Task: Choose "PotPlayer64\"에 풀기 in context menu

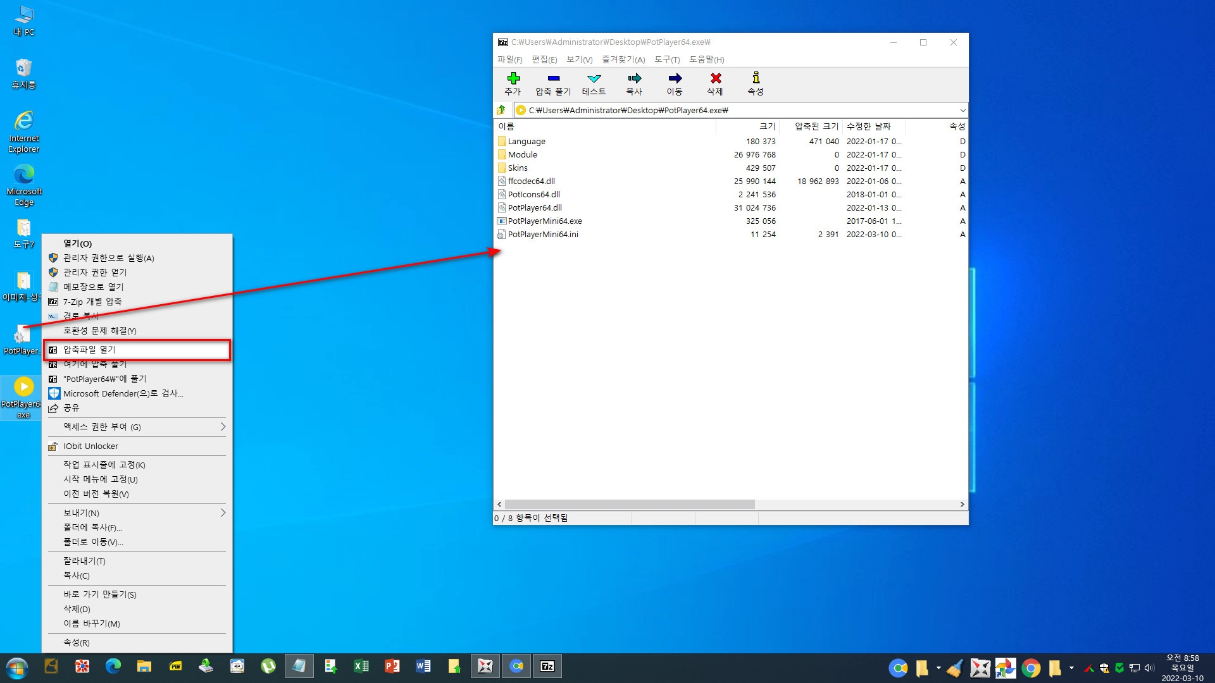Action: pos(137,379)
